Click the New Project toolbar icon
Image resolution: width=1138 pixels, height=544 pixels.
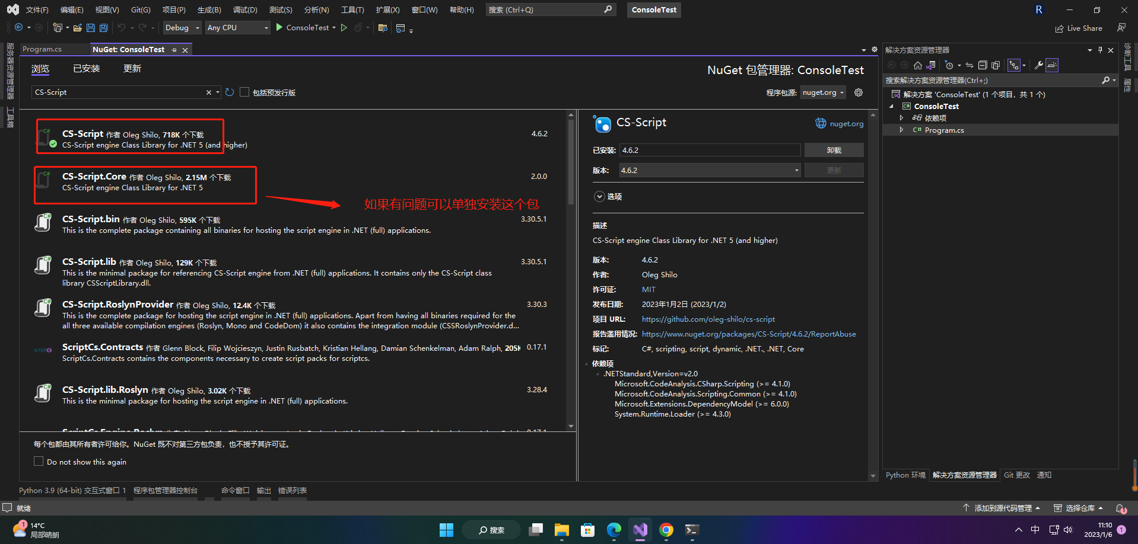(x=58, y=28)
